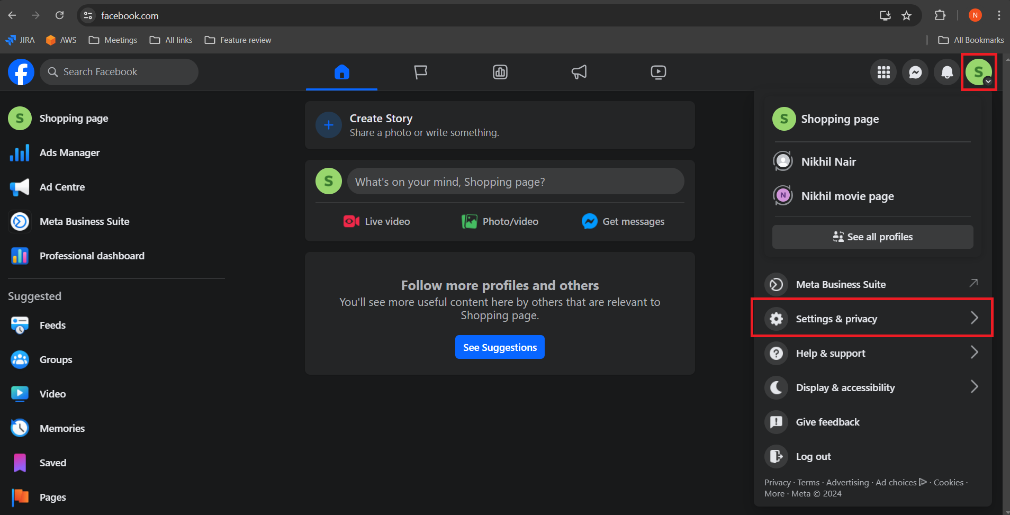Click Log out in account menu
1010x515 pixels.
872,457
